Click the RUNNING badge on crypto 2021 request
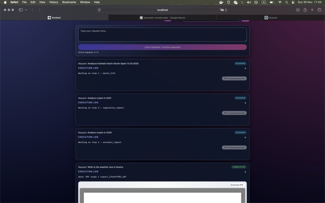Image resolution: width=325 pixels, height=203 pixels. [x=240, y=98]
